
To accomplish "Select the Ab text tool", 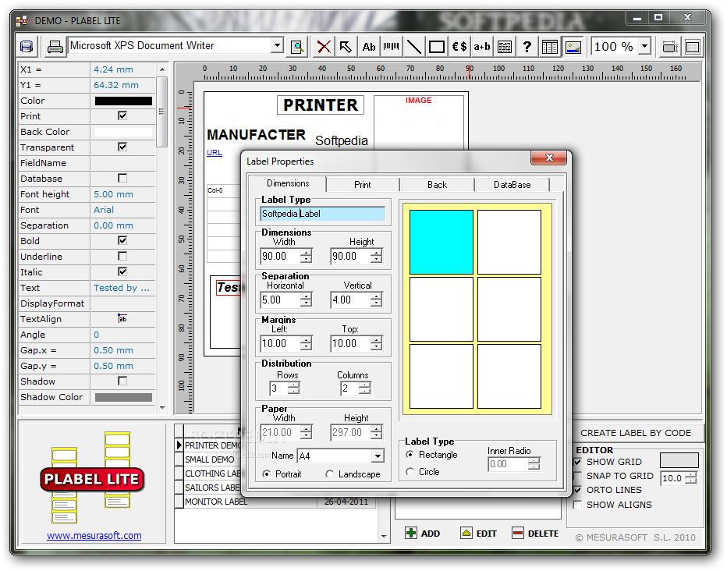I will coord(369,47).
